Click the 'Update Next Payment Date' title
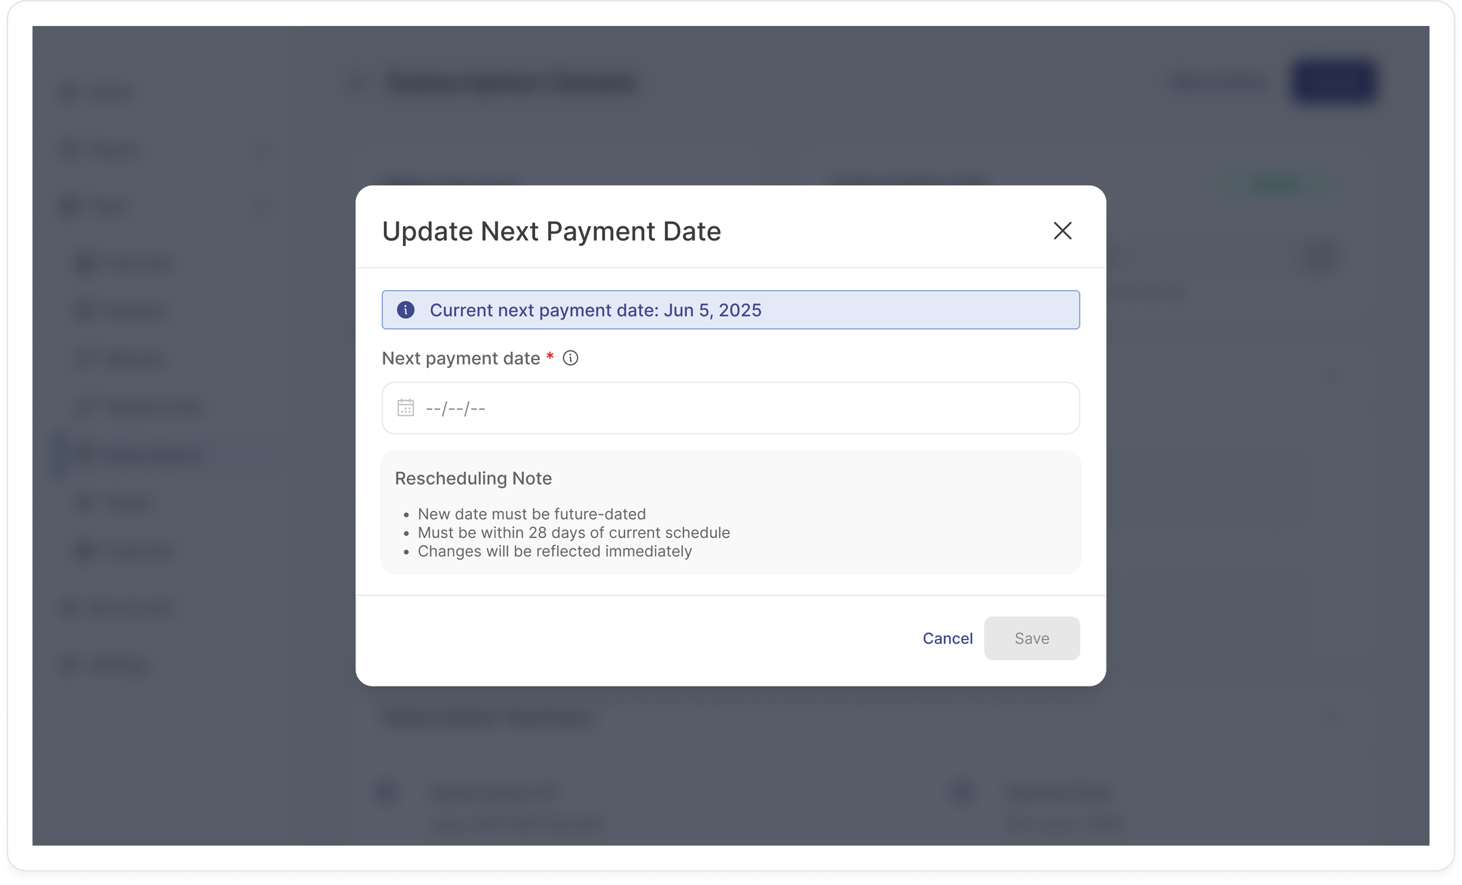The height and width of the screenshot is (885, 1462). 551,231
